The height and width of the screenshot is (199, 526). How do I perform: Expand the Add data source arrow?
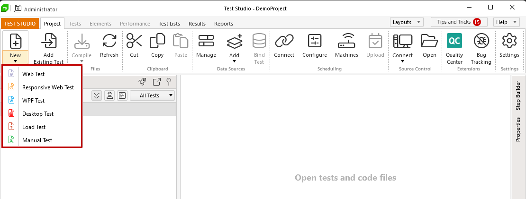[x=234, y=61]
